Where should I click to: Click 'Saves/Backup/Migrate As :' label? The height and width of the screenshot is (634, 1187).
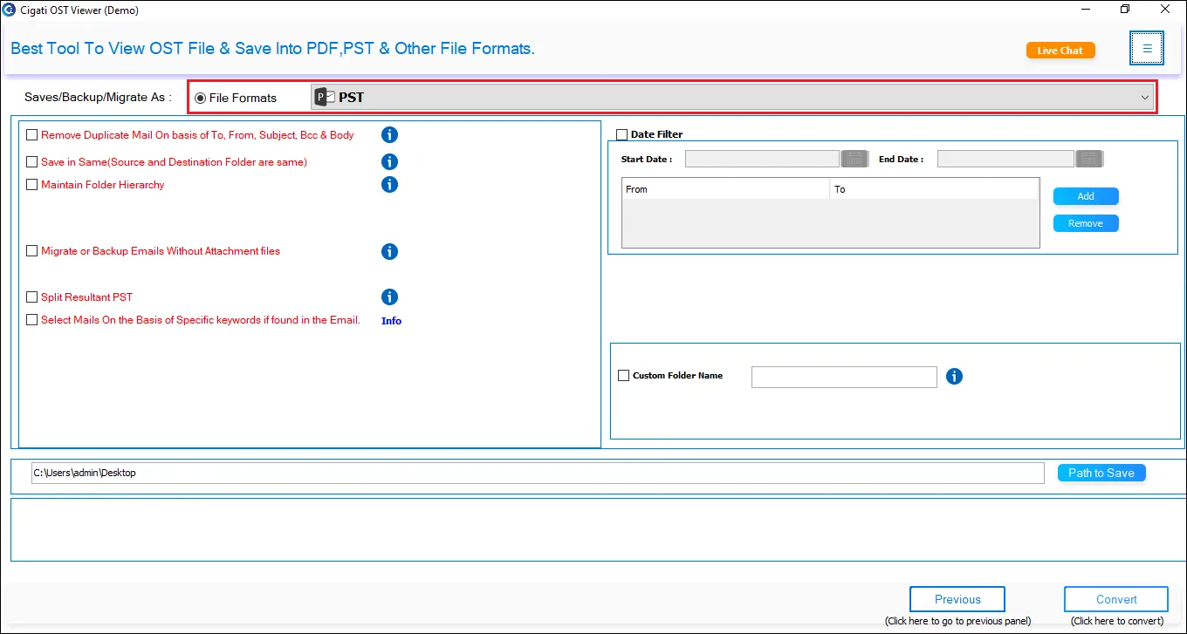pyautogui.click(x=98, y=97)
